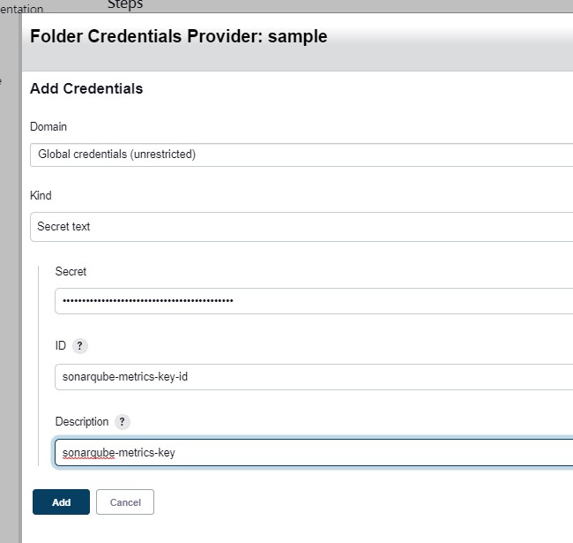Screen dimensions: 573x543
Task: Place cursor in the Description text box
Action: tap(314, 453)
